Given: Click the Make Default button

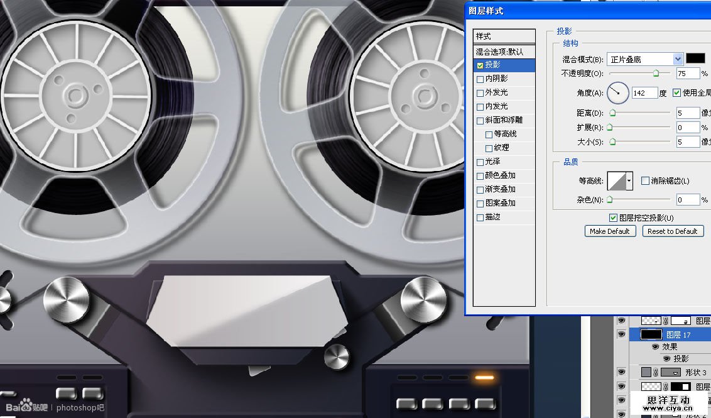Looking at the screenshot, I should [609, 231].
